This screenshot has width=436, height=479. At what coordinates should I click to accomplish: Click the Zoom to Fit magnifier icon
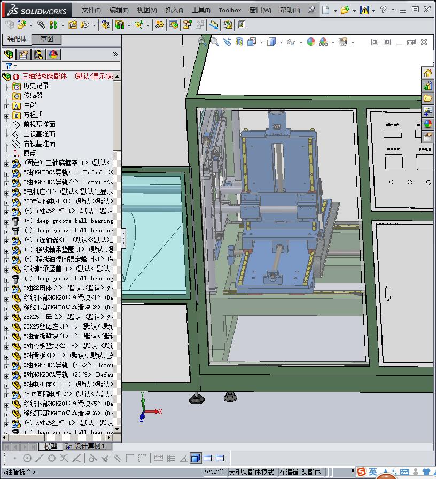point(202,42)
